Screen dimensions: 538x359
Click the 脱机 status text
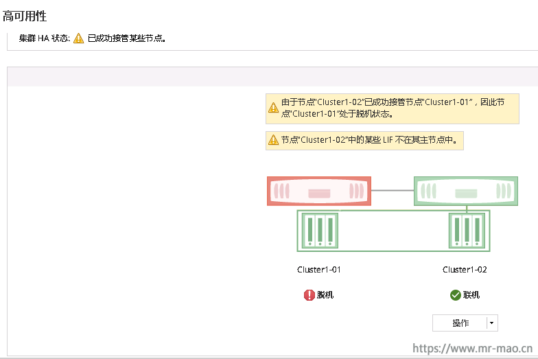325,295
